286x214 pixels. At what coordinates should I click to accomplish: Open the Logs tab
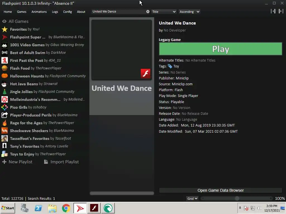(x=55, y=12)
